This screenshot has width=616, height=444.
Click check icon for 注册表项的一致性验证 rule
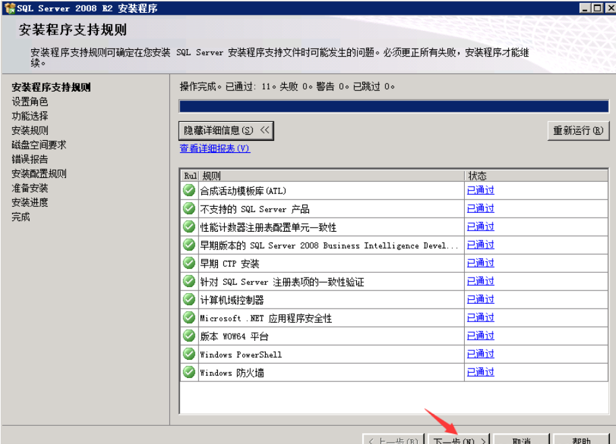pos(189,281)
